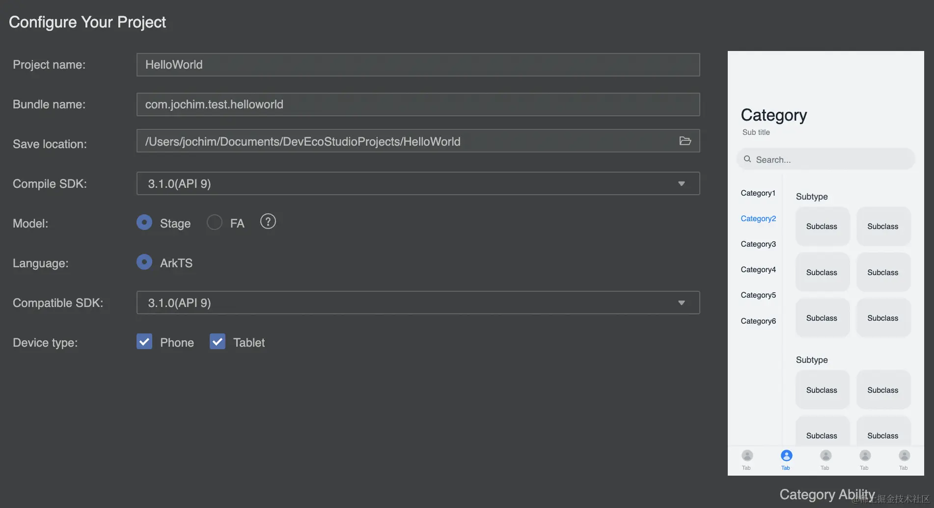This screenshot has width=934, height=508.
Task: Select Category4 in the preview list
Action: click(x=758, y=270)
